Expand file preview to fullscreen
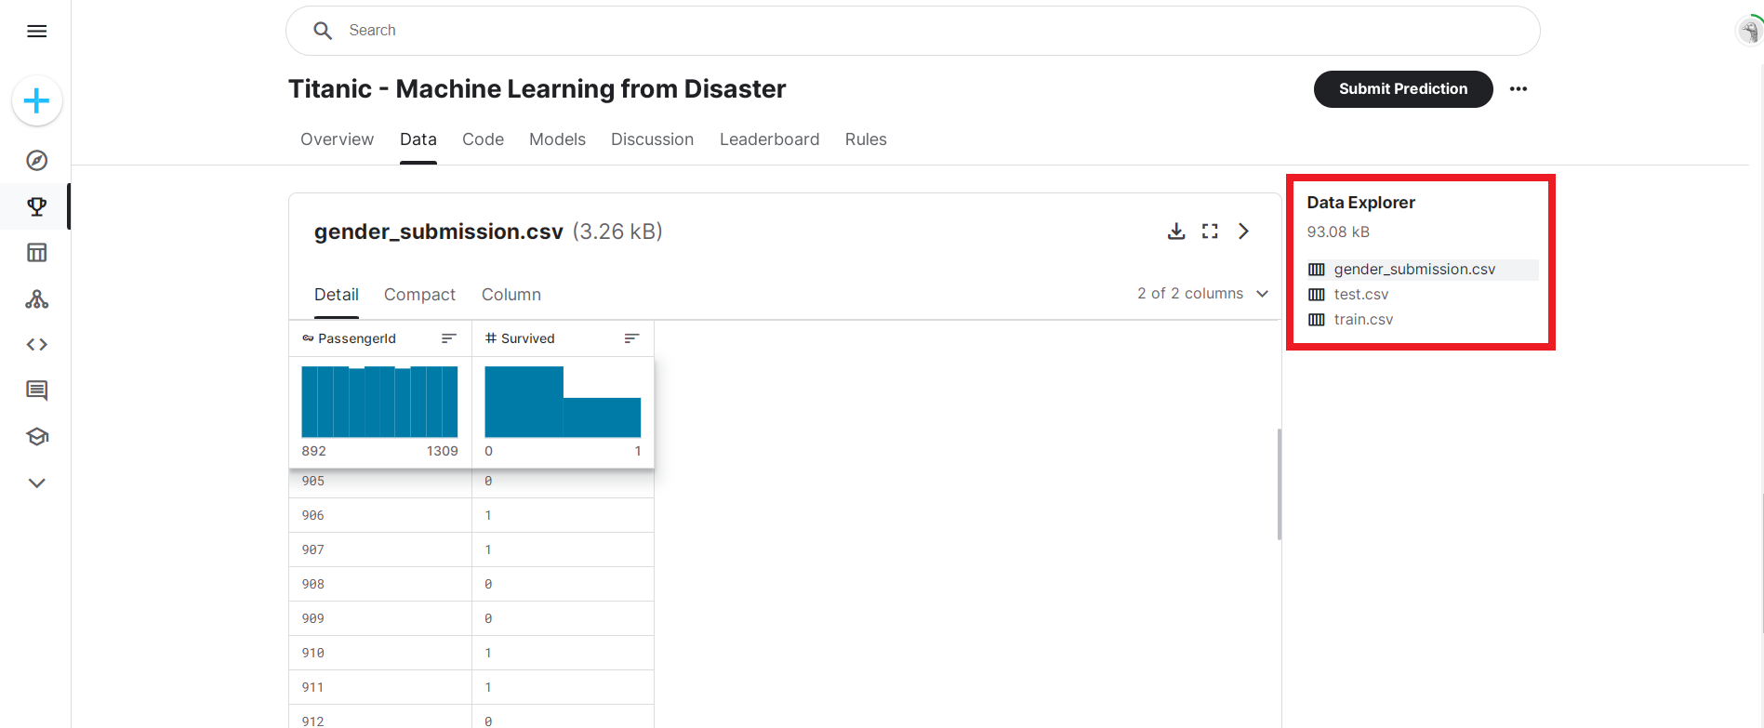The width and height of the screenshot is (1764, 728). pyautogui.click(x=1210, y=232)
